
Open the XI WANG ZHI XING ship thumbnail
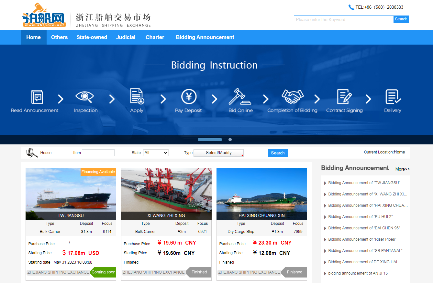click(166, 190)
